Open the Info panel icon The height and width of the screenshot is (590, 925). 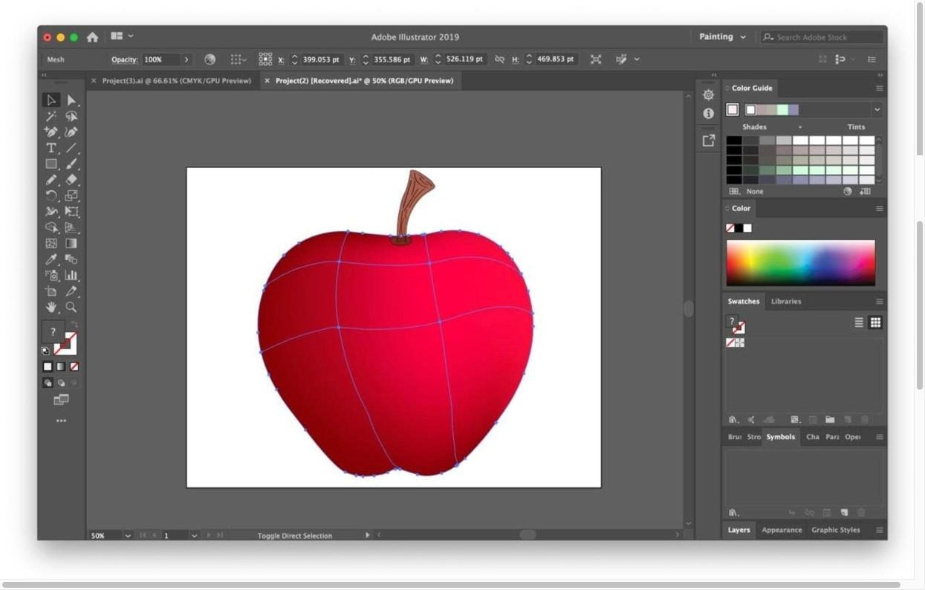(708, 114)
